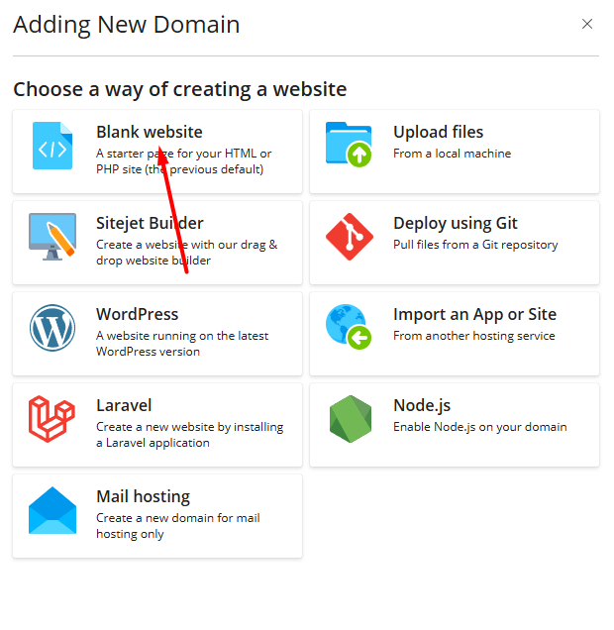Select the Blank website title
Screen dimensions: 614x630
tap(150, 132)
